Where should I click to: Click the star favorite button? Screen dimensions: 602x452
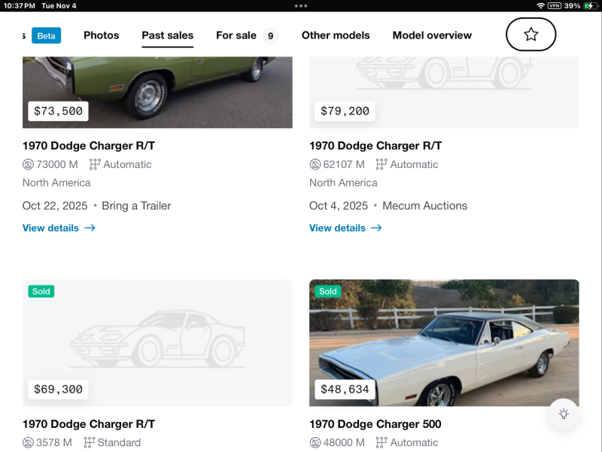(x=531, y=34)
